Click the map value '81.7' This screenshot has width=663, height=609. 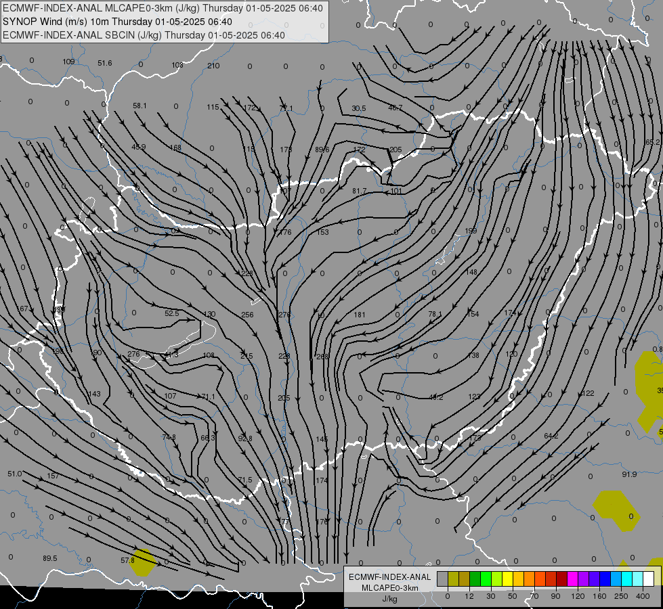(x=360, y=191)
